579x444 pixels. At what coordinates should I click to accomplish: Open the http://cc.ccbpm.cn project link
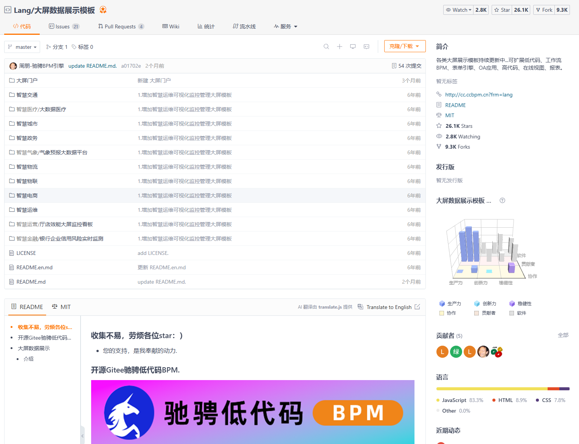(x=478, y=94)
